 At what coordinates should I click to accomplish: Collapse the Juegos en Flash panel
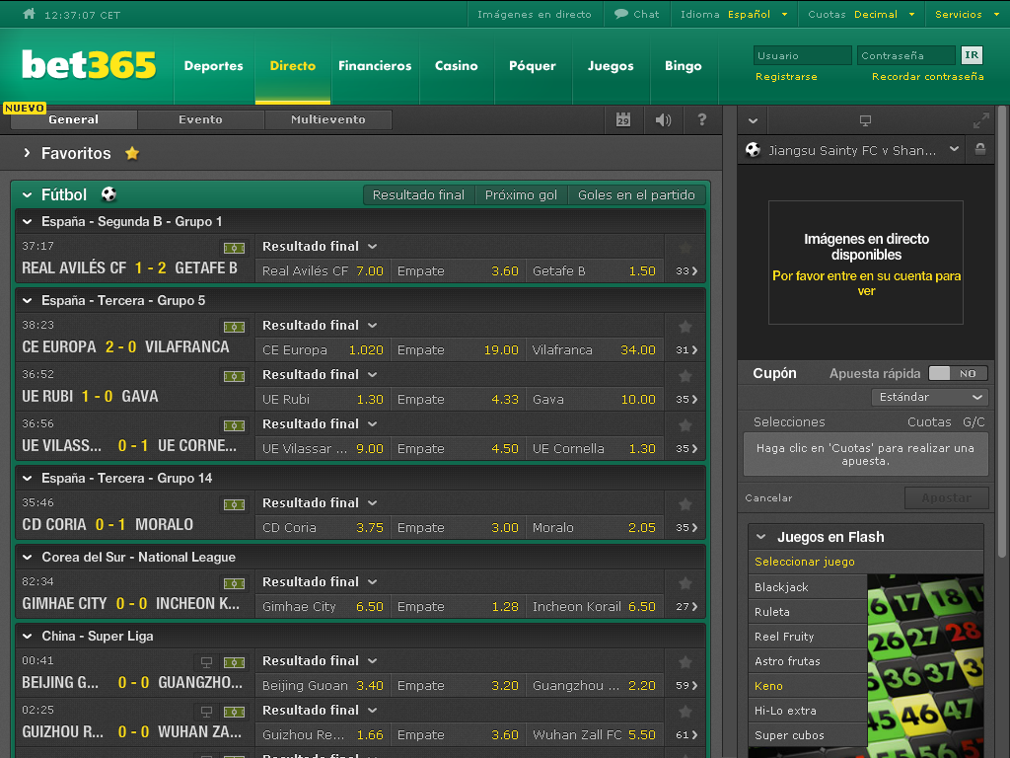coord(761,537)
